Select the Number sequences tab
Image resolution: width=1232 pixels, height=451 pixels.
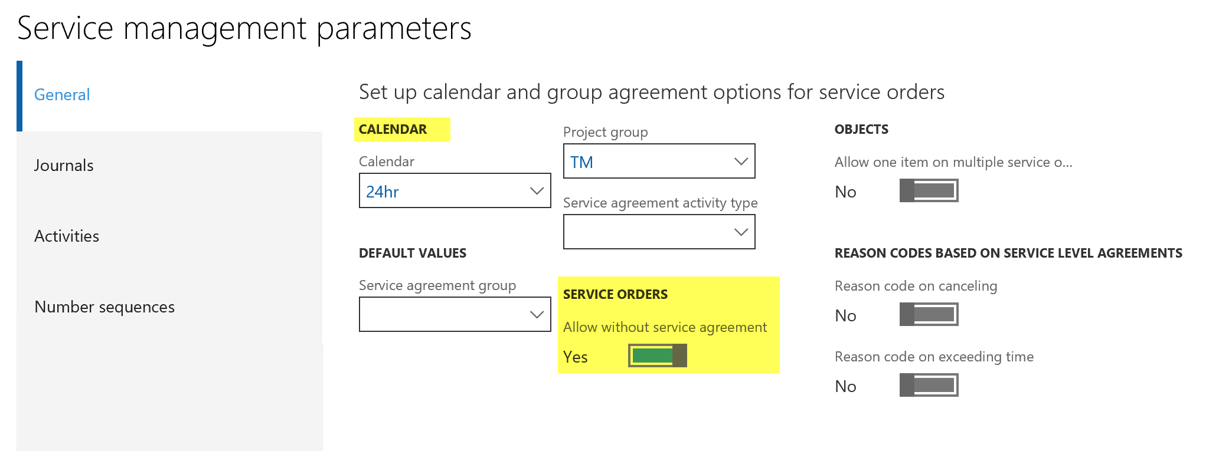[104, 307]
